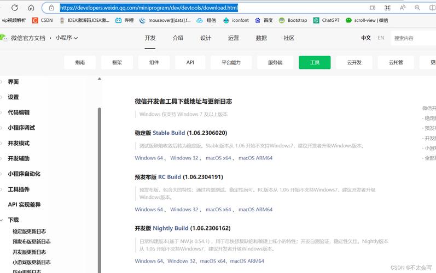Screen dimensions: 436x273
Task: Open 小游戏版更新日志 in sidebar
Action: click(x=32, y=262)
